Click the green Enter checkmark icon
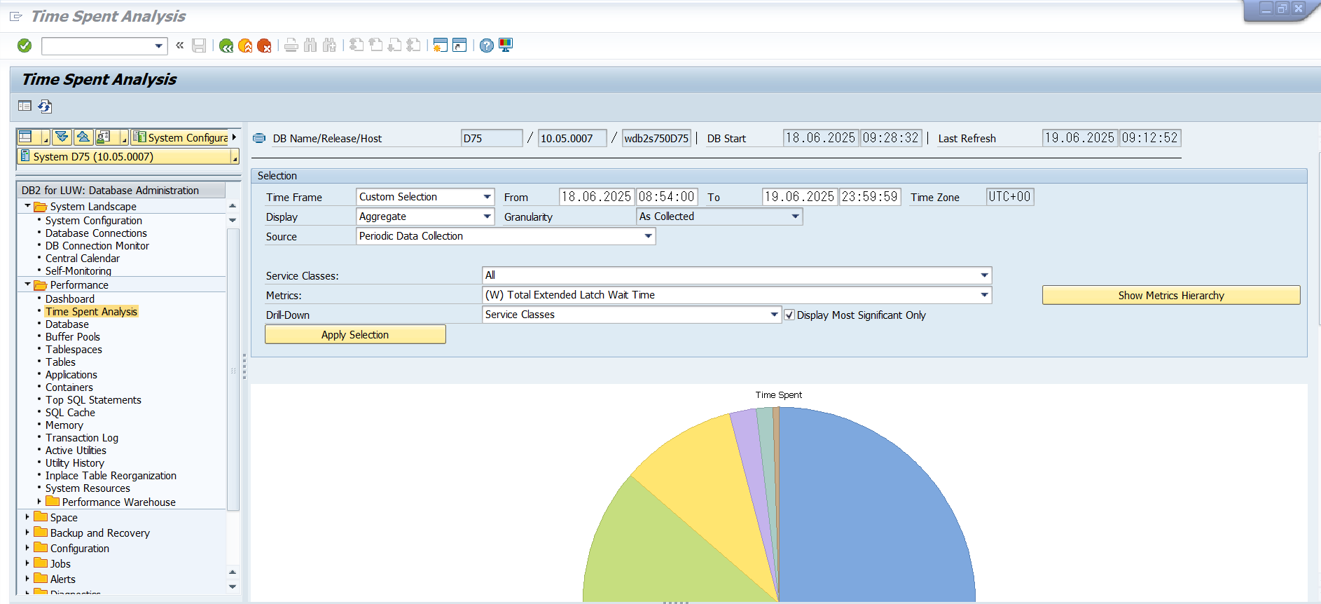1321x604 pixels. [x=25, y=46]
